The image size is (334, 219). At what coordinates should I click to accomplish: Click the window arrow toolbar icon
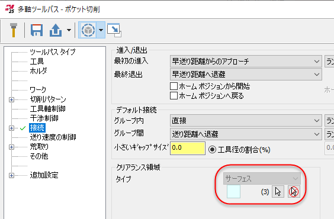tap(114, 30)
